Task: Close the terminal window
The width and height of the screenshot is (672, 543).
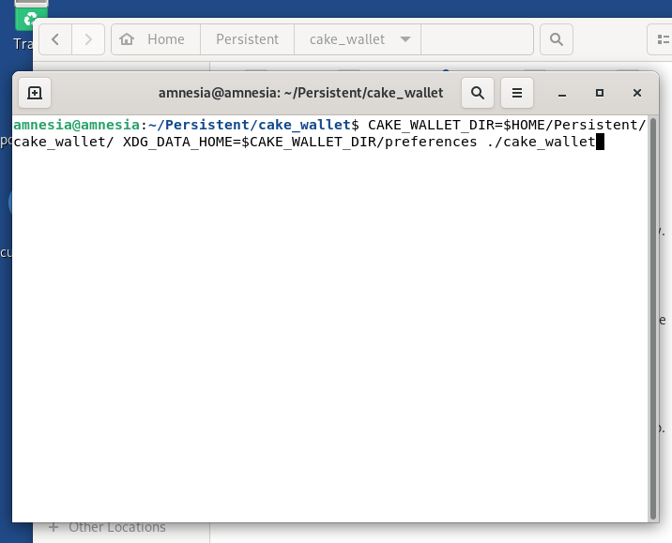Action: pyautogui.click(x=637, y=93)
